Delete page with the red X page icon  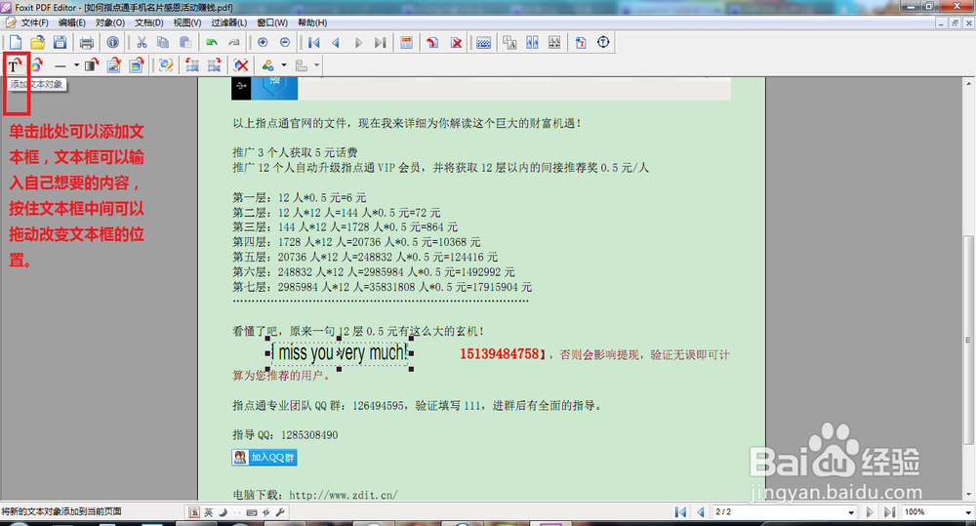pyautogui.click(x=456, y=42)
